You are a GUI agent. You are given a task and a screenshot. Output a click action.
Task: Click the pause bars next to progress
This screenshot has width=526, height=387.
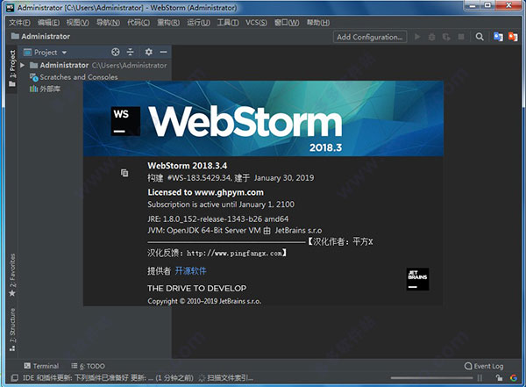pyautogui.click(x=480, y=378)
